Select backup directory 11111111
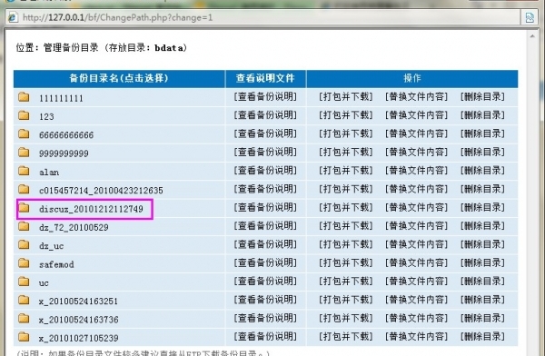Viewport: 545px width, 356px height. point(61,98)
